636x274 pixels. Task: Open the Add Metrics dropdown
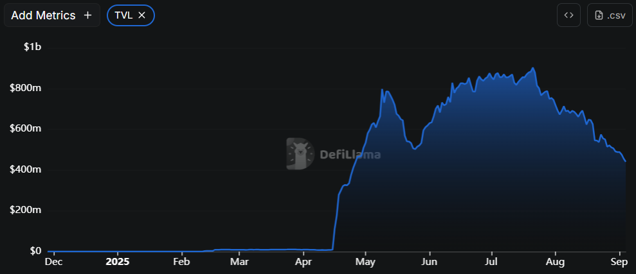(x=52, y=15)
